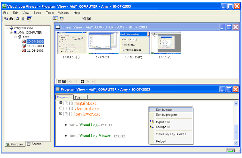242x158 pixels.
Task: Click the green status indicator in the status bar
Action: (x=231, y=150)
